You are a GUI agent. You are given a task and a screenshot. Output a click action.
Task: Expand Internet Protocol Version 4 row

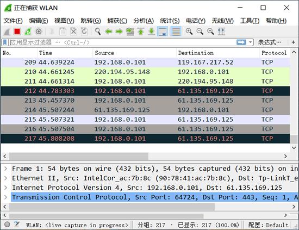[x=6, y=188]
